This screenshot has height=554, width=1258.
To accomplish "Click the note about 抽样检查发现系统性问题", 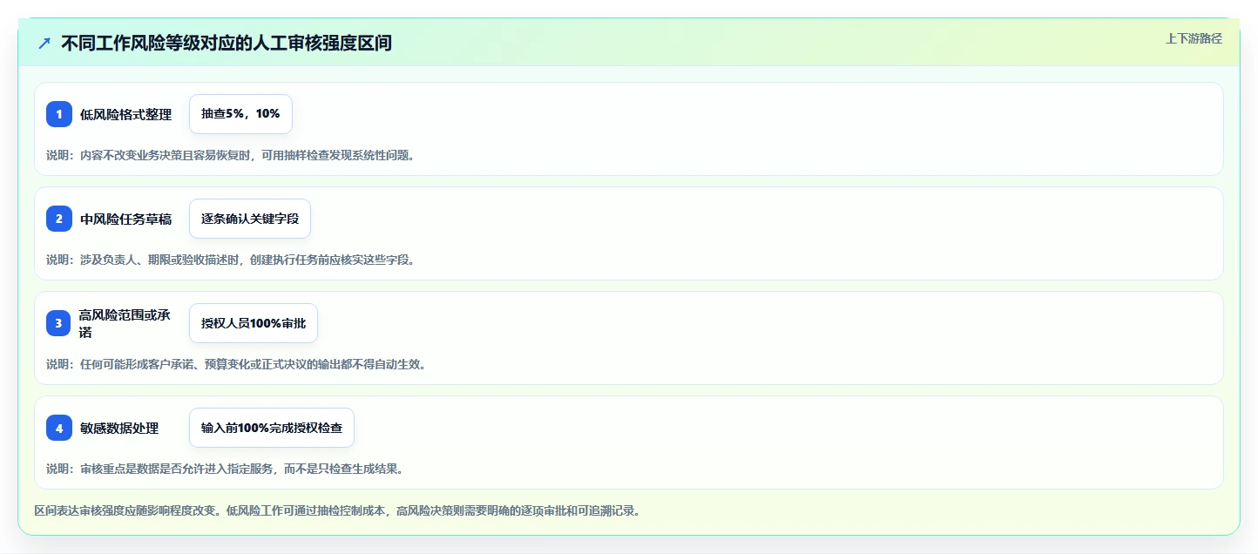I will 231,155.
